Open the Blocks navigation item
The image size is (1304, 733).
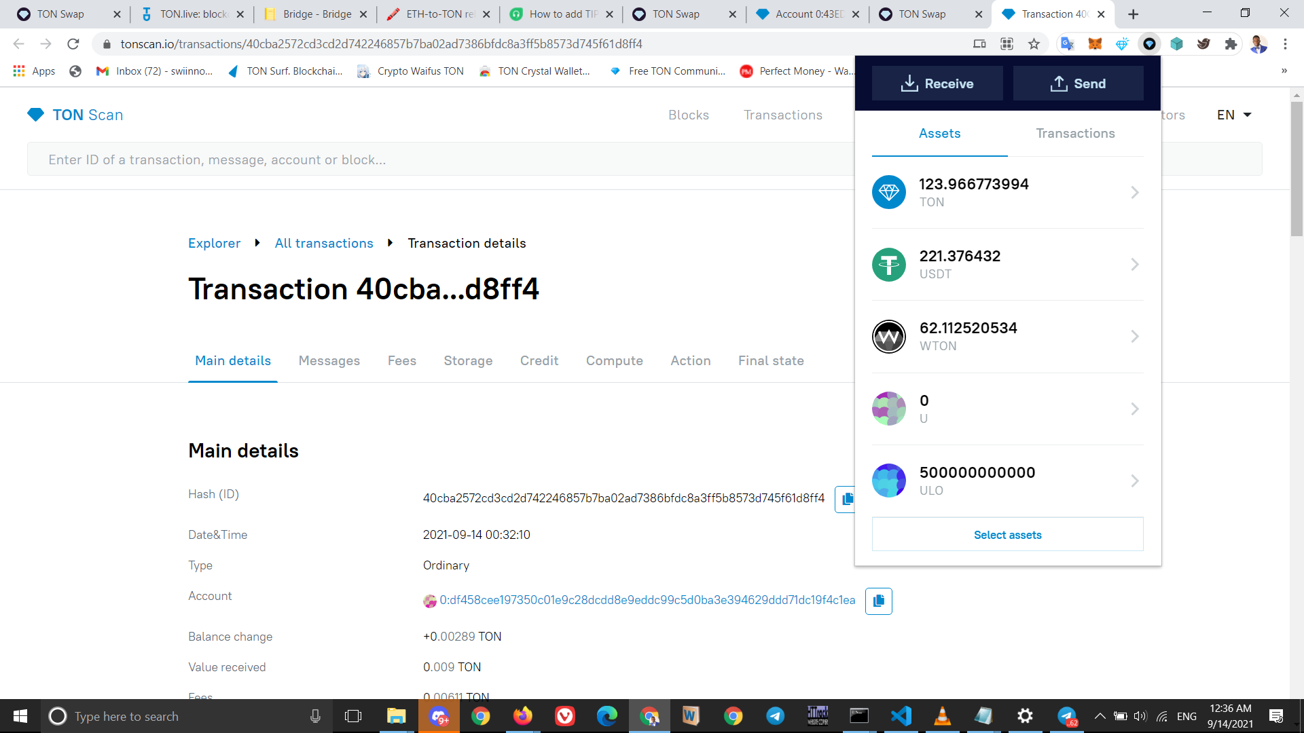click(689, 115)
